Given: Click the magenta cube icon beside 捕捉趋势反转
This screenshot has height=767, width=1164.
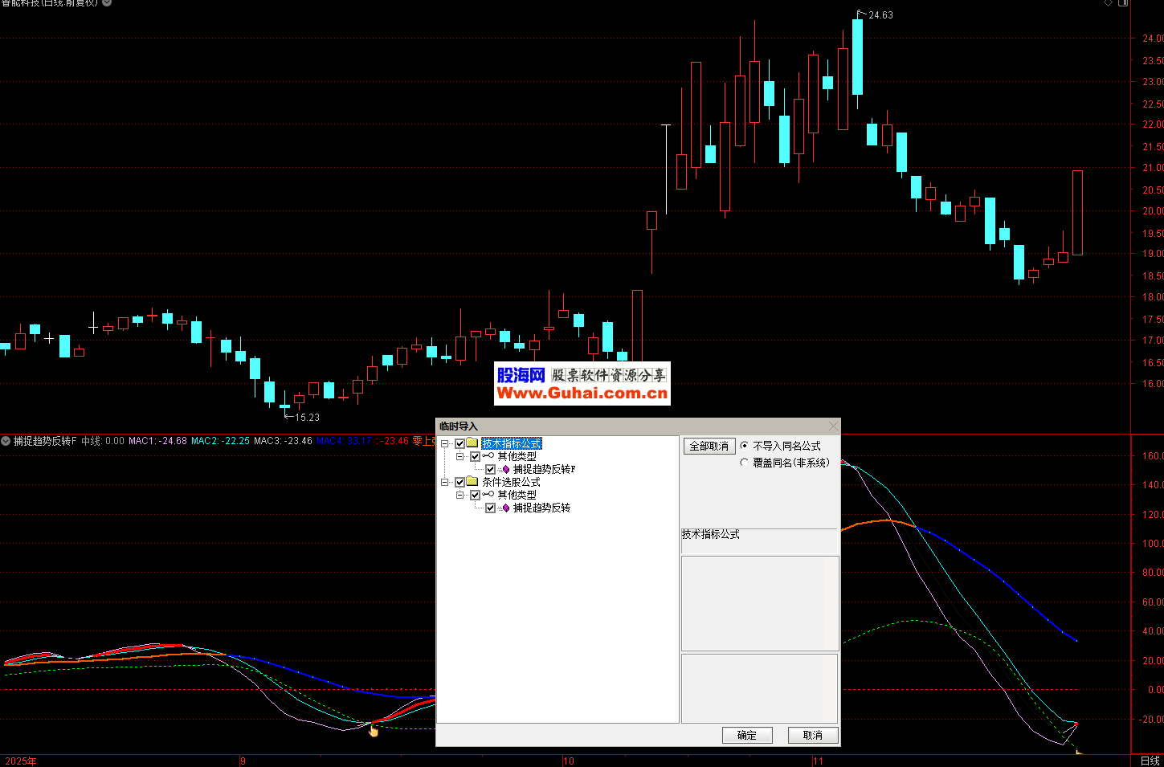Looking at the screenshot, I should coord(505,508).
